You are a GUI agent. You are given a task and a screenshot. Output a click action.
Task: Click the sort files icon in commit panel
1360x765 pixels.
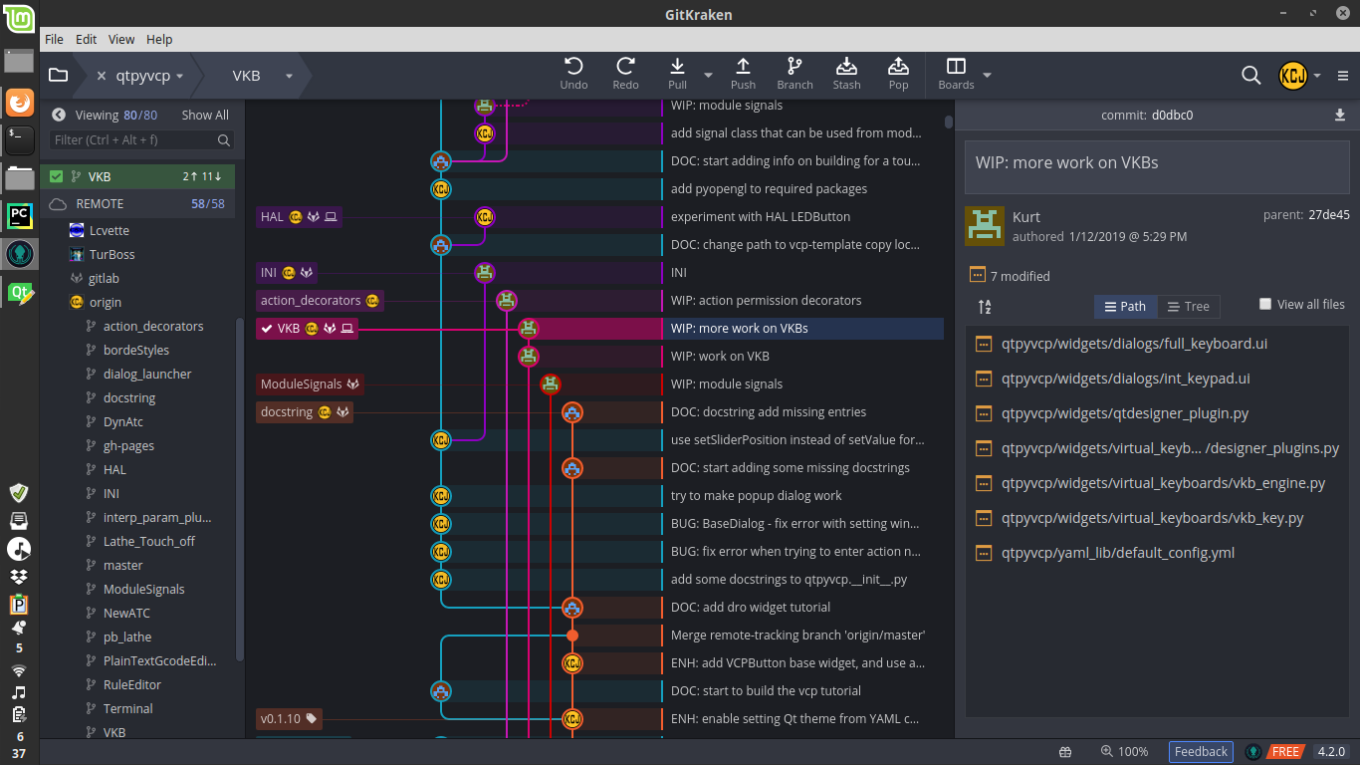985,307
